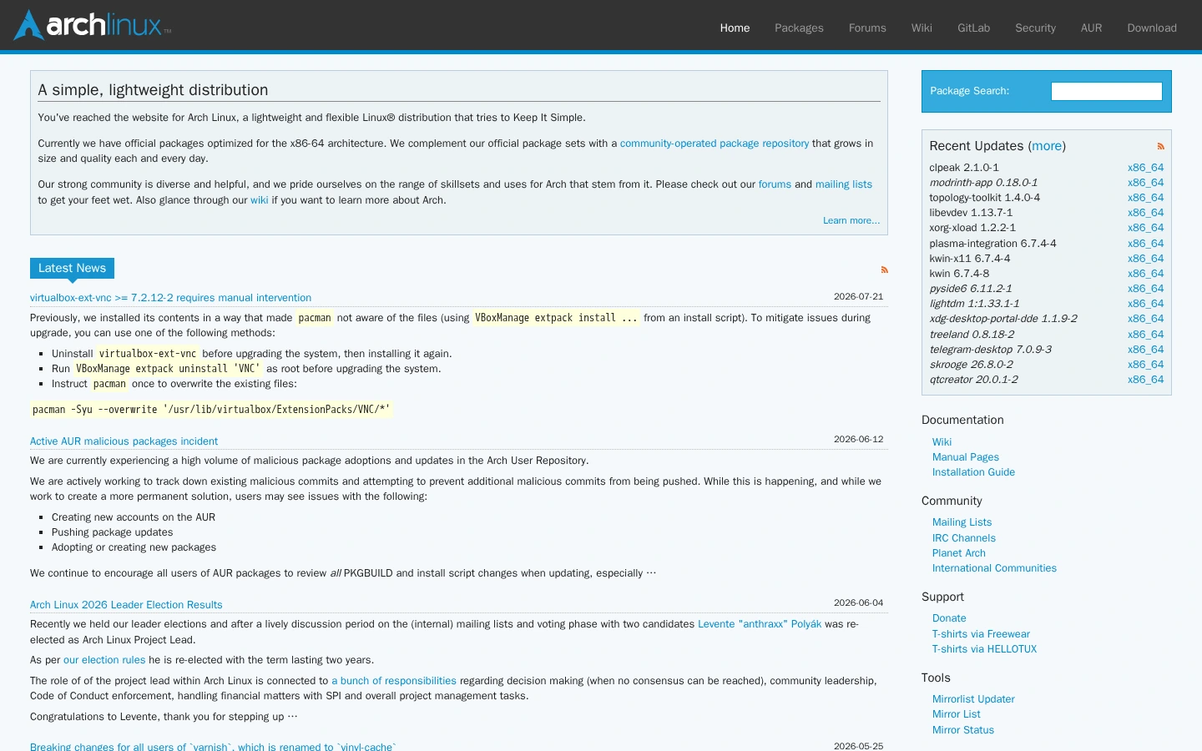Open the our election rules link
This screenshot has height=751, width=1202.
point(104,660)
